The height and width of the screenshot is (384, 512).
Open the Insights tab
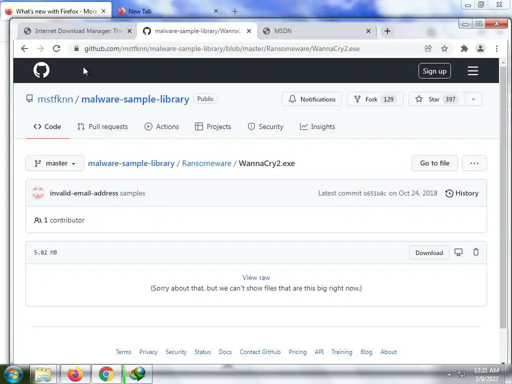[x=317, y=126]
